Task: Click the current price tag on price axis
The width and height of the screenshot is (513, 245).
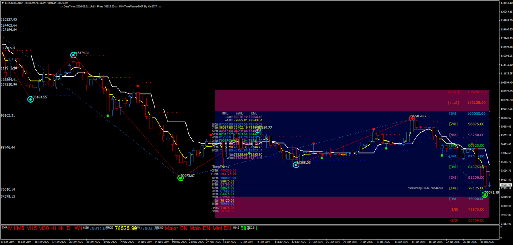Action: (505, 185)
